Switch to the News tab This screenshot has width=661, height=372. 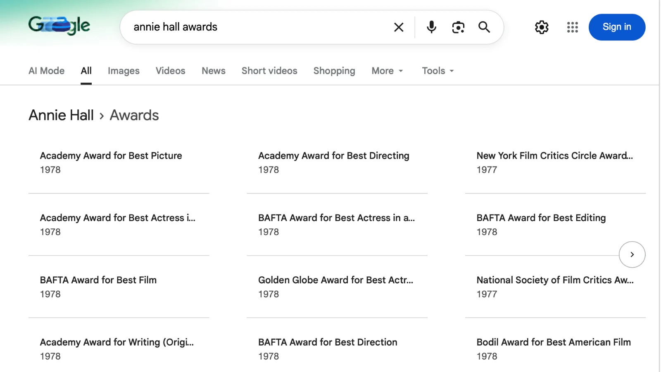coord(214,71)
